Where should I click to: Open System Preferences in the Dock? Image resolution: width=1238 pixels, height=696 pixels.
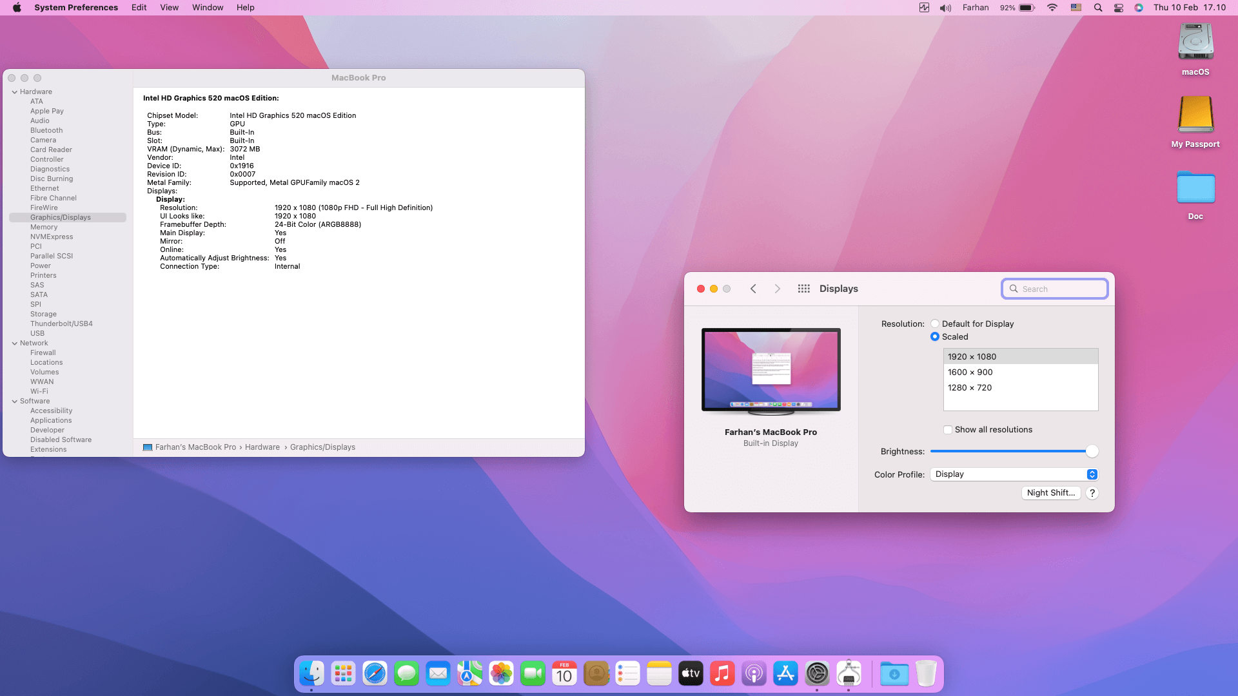pos(818,674)
